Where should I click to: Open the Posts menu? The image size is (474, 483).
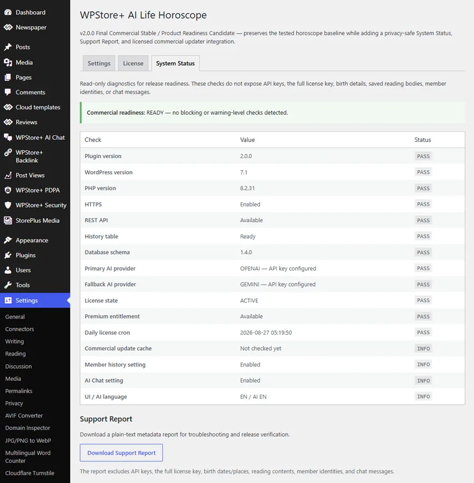pos(35,47)
